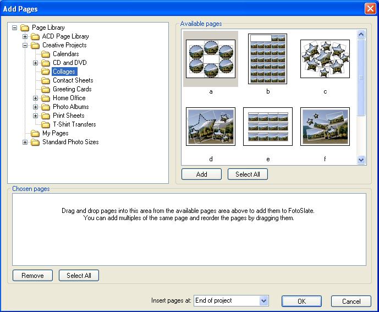
Task: Click the Available pages scrollbar thumb
Action: [x=361, y=78]
